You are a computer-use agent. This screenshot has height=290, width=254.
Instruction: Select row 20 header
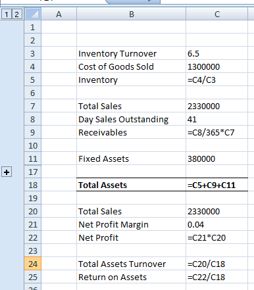(x=33, y=211)
